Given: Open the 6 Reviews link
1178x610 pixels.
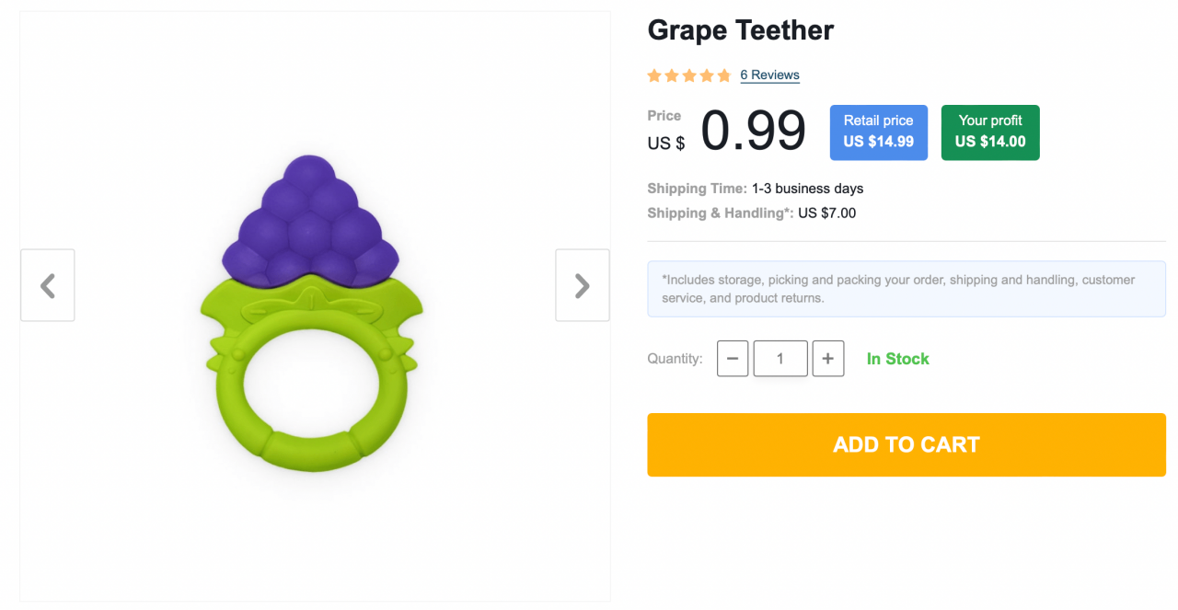Looking at the screenshot, I should coord(769,75).
